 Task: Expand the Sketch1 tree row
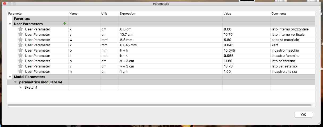[21, 87]
